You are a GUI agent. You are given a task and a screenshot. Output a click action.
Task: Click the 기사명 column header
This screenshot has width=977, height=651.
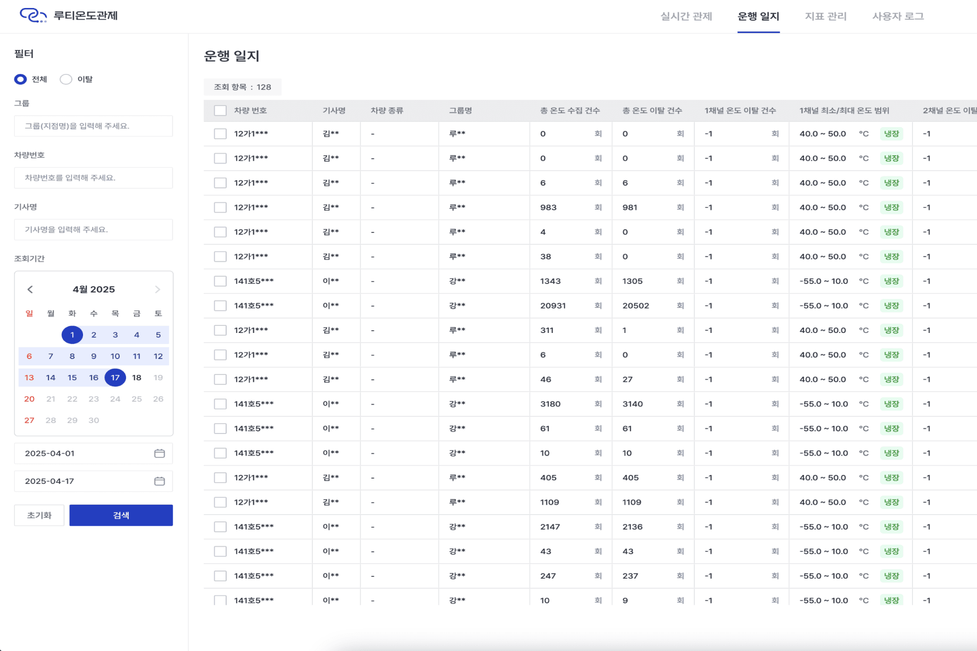click(334, 111)
